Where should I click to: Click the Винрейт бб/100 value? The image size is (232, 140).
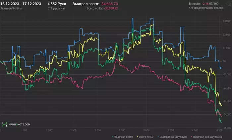point(210,4)
